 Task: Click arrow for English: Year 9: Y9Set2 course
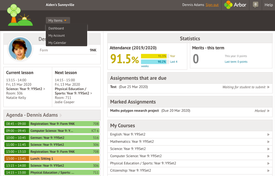coord(268,135)
